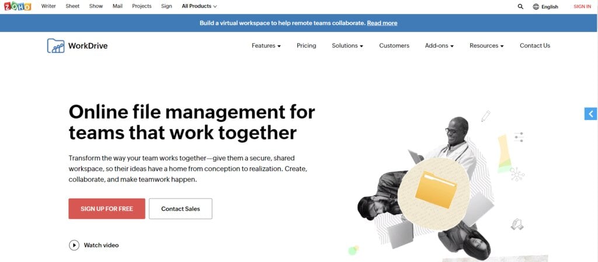Click the Watch video play icon
The width and height of the screenshot is (598, 262).
pyautogui.click(x=74, y=245)
